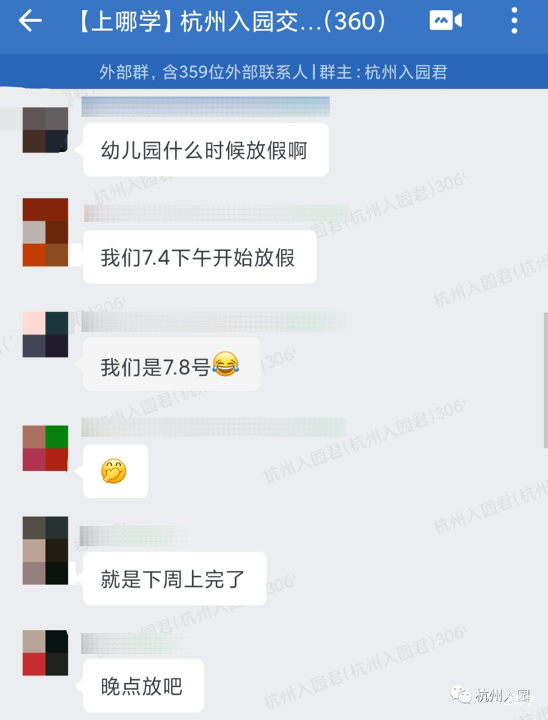The image size is (548, 720).
Task: Tap the 外部群 external contacts info bar
Action: pos(273,72)
